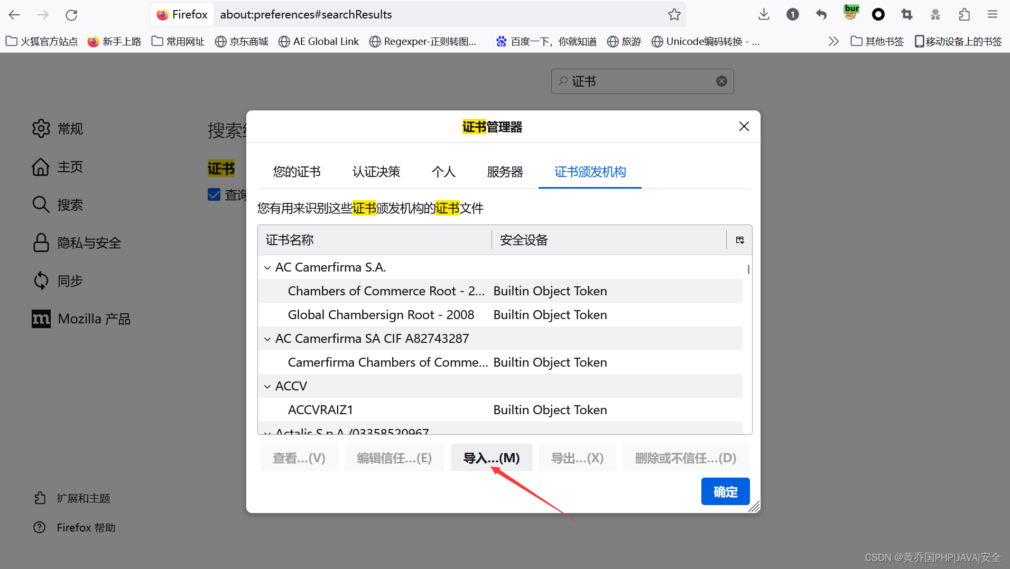Reload the page with refresh icon
Screen dimensions: 1010x569
pyautogui.click(x=71, y=15)
